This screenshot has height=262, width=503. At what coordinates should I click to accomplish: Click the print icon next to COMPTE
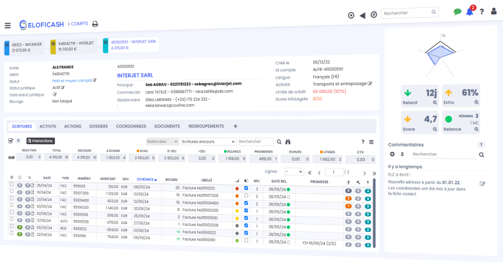(95, 24)
